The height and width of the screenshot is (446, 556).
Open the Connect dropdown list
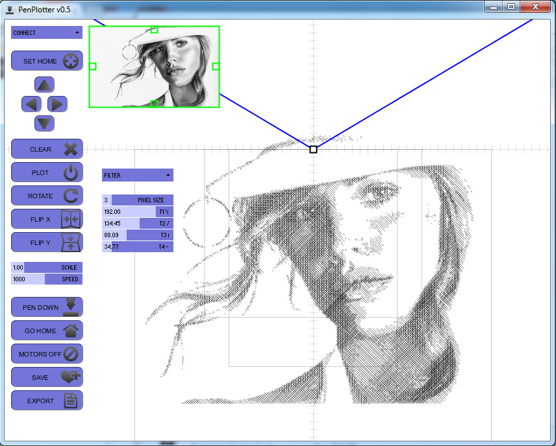[47, 32]
